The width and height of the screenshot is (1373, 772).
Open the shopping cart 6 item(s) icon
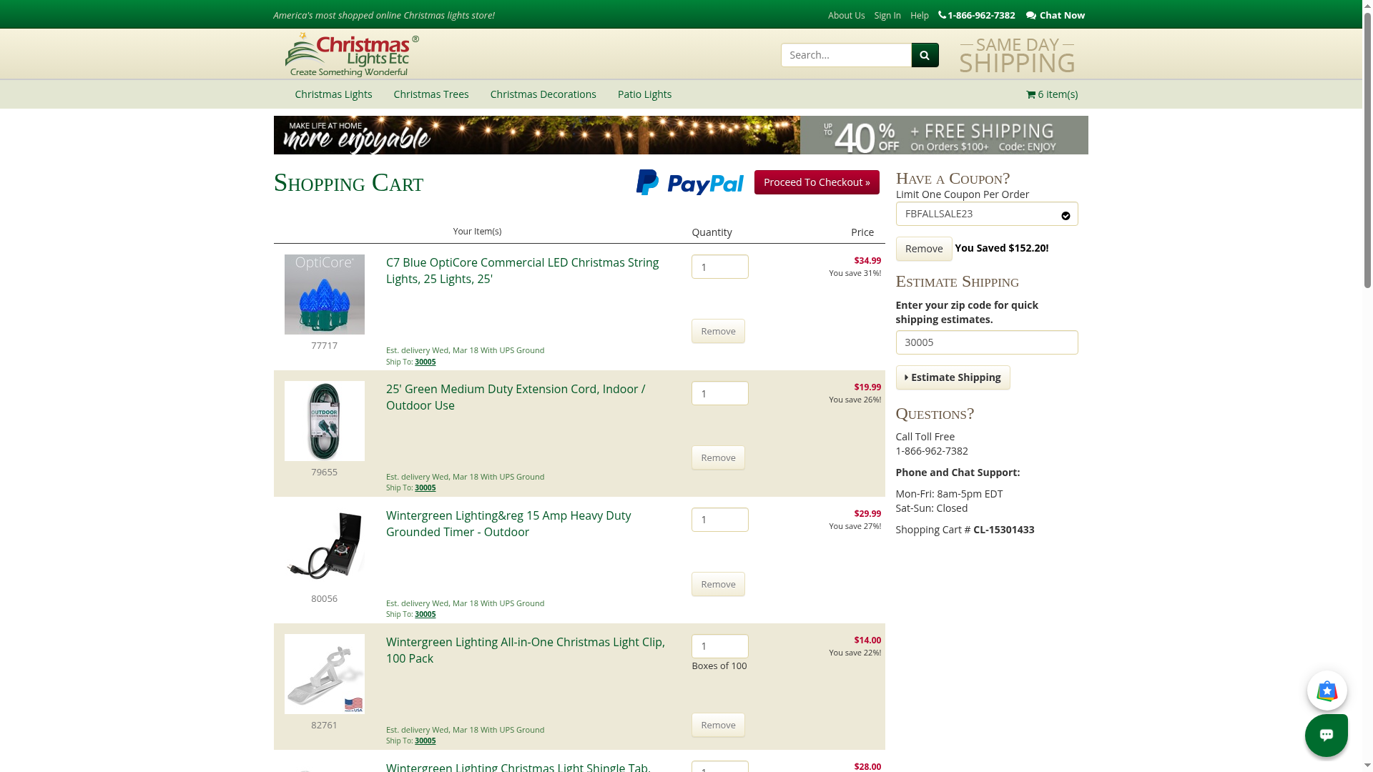pos(1030,94)
